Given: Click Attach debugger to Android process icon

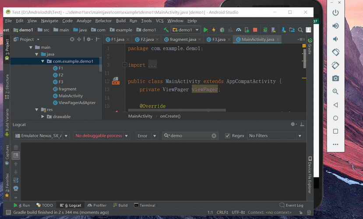Looking at the screenshot, I should [x=247, y=30].
